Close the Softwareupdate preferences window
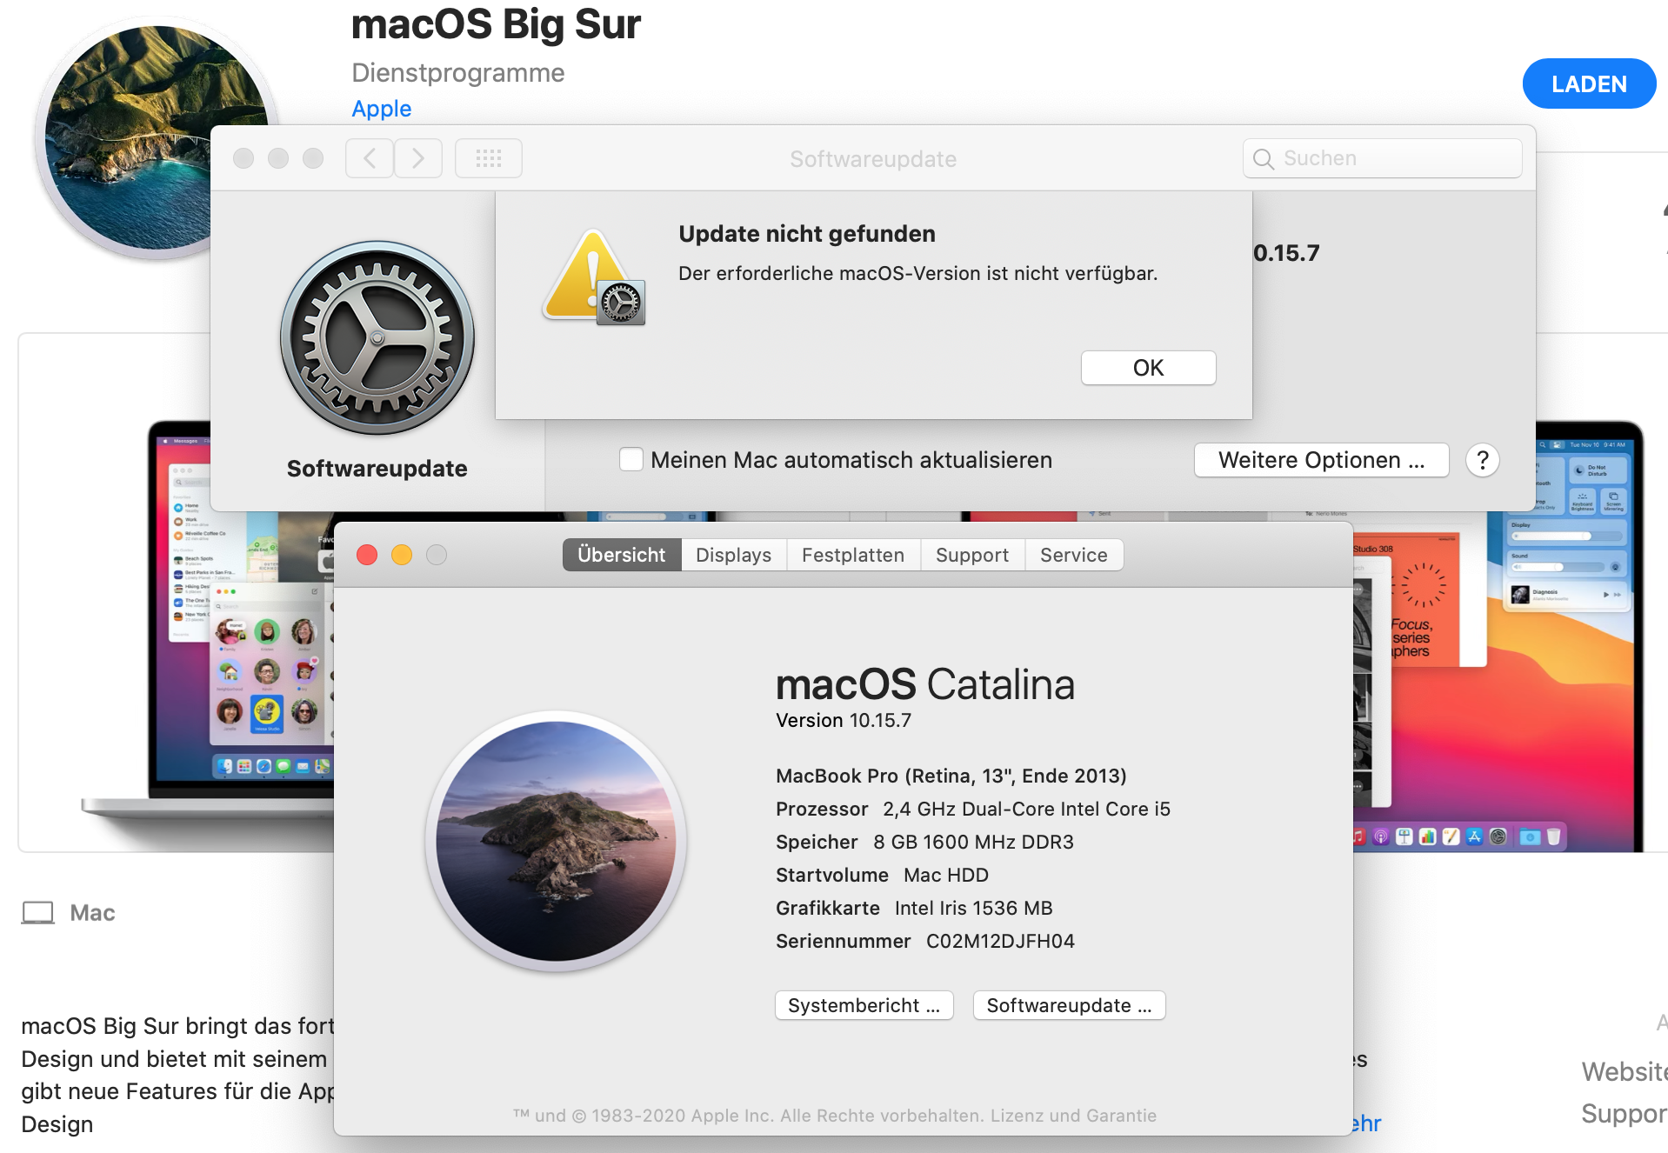 pyautogui.click(x=244, y=158)
